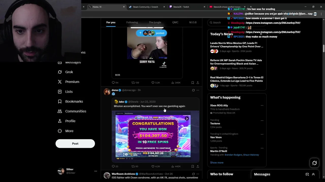The width and height of the screenshot is (325, 182).
Task: Open options for Martin O'Neill trend
Action: tap(262, 148)
